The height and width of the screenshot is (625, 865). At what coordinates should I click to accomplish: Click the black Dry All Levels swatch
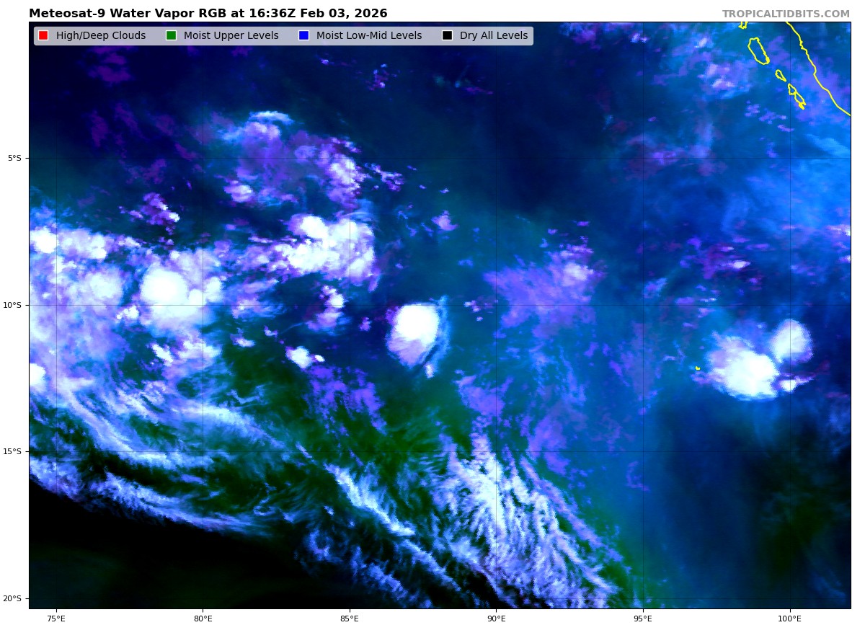(x=447, y=36)
